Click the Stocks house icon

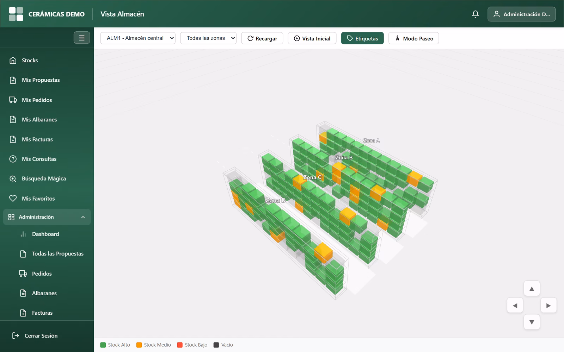pos(13,61)
